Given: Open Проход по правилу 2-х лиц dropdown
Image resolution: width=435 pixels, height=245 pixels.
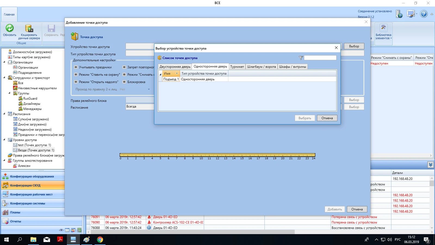Looking at the screenshot, I should click(x=149, y=89).
